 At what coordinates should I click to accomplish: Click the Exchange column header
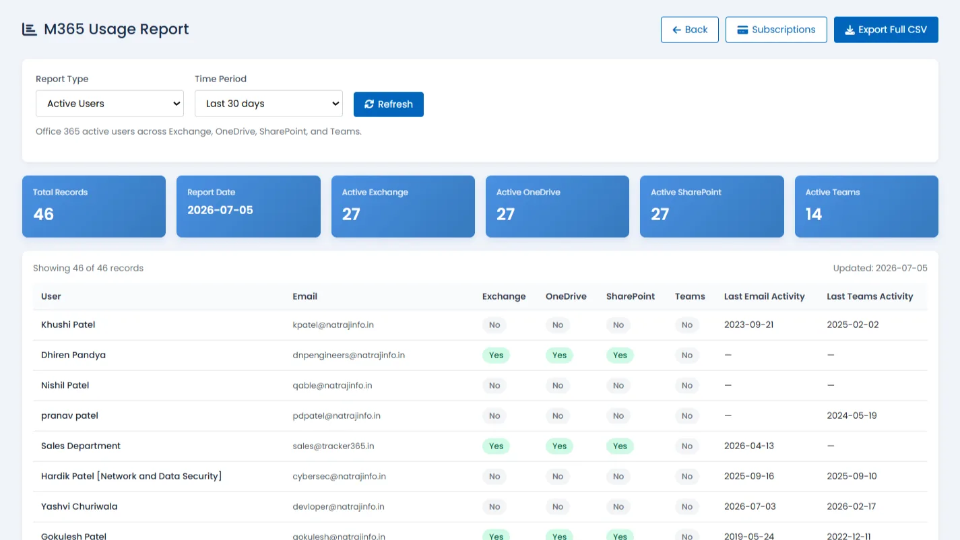(504, 296)
